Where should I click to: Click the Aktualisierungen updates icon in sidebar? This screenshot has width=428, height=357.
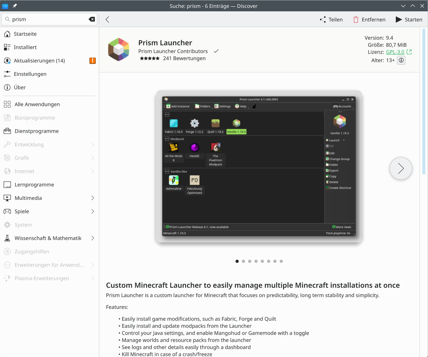pyautogui.click(x=7, y=60)
